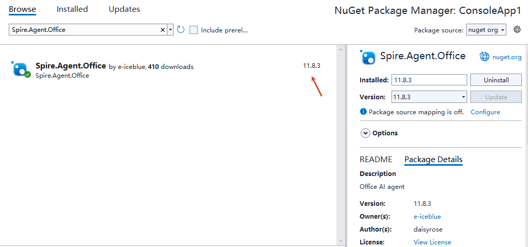528x247 pixels.
Task: Click the 'Package source mapping is off.' text
Action: (x=416, y=112)
